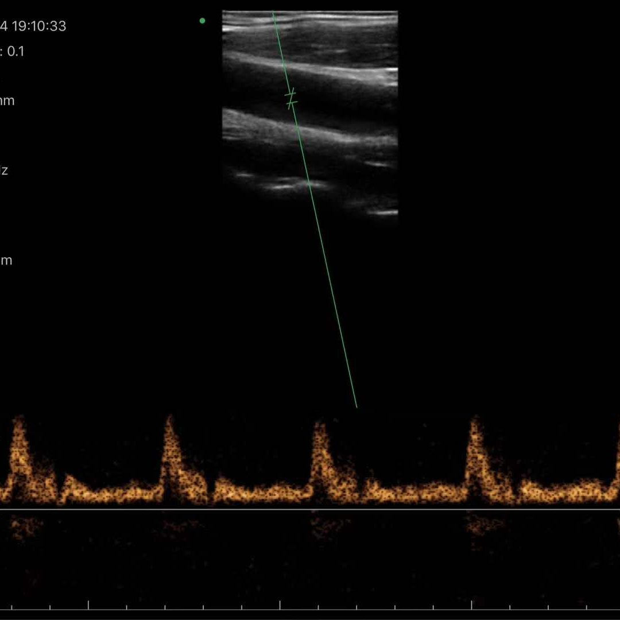
Task: Click the 19:10:33 timestamp text
Action: pyautogui.click(x=39, y=26)
